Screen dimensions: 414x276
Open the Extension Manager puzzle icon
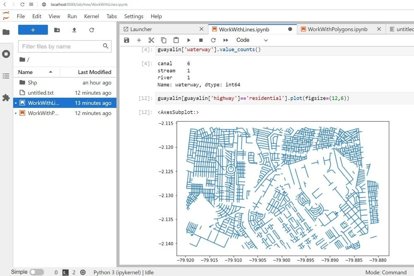6,98
